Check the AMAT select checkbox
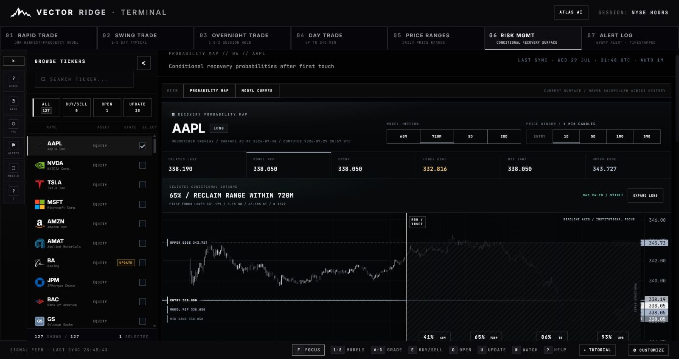 click(143, 243)
